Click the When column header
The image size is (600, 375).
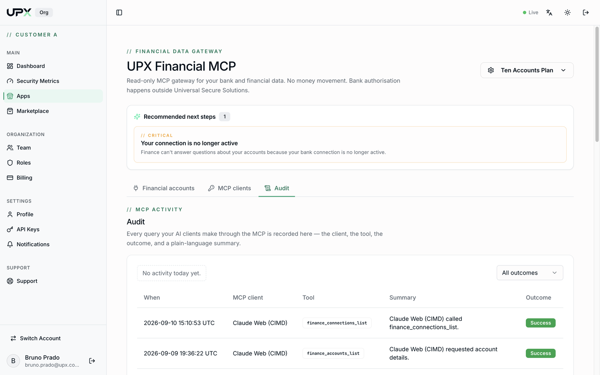pos(152,297)
